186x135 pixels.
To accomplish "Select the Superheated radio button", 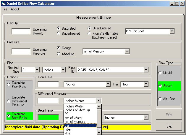I will 59,34.
